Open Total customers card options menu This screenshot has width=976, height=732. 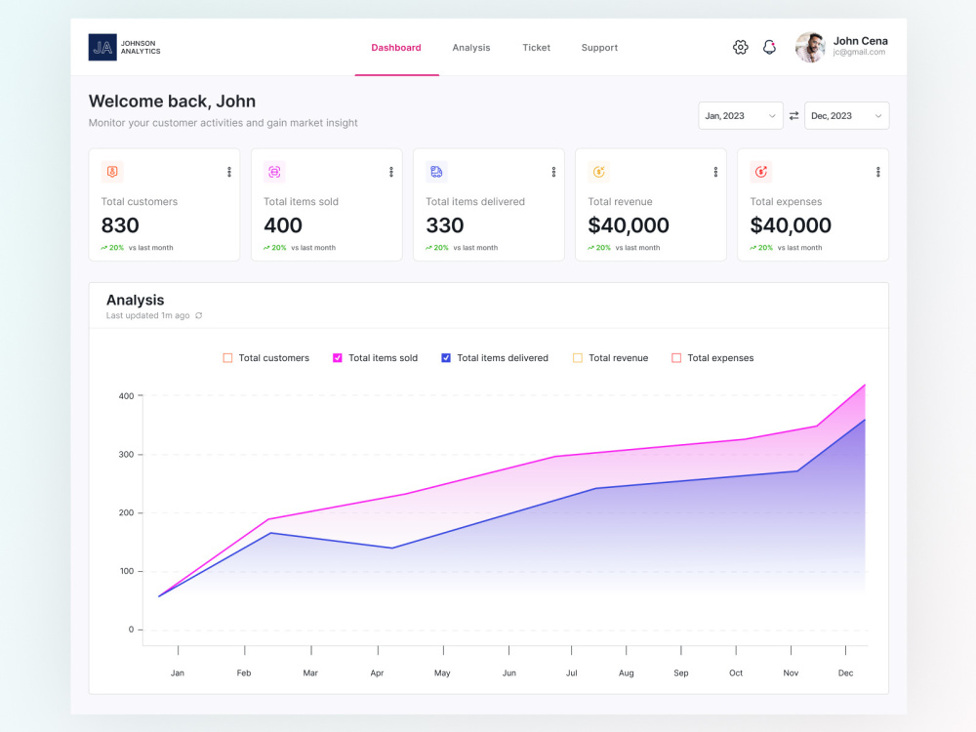[229, 172]
